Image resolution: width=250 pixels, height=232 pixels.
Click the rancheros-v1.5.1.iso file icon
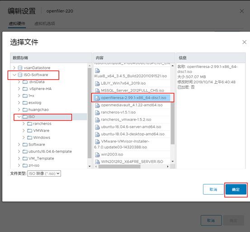click(97, 113)
